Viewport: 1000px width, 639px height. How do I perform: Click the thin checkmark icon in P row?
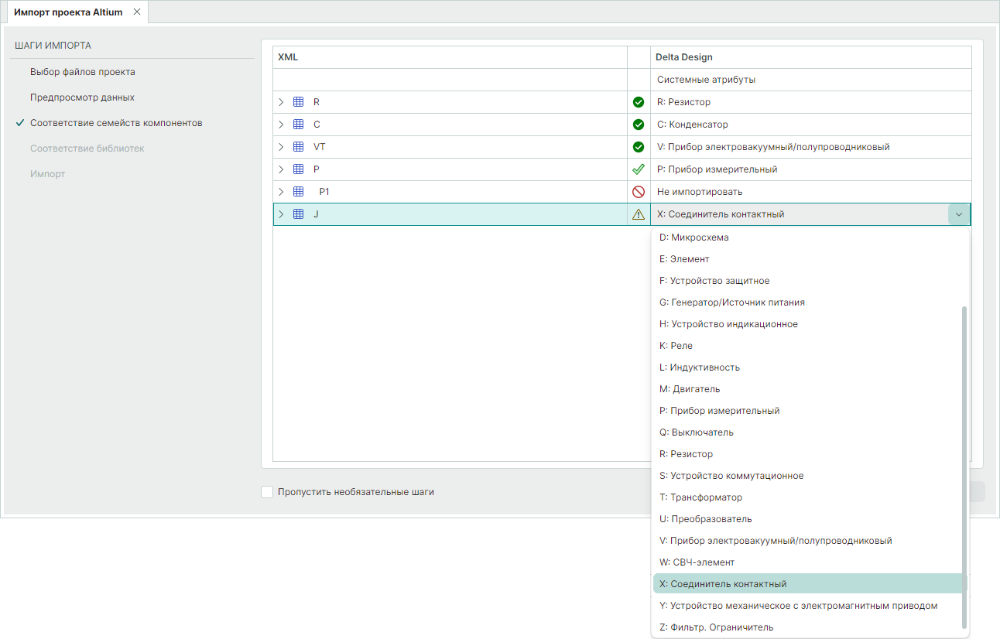tap(639, 169)
